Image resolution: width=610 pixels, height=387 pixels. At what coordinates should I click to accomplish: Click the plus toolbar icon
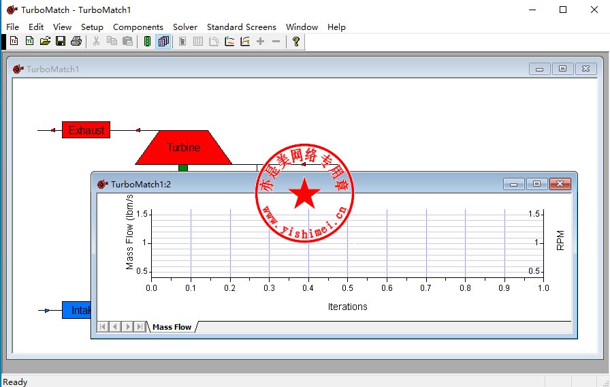point(261,42)
